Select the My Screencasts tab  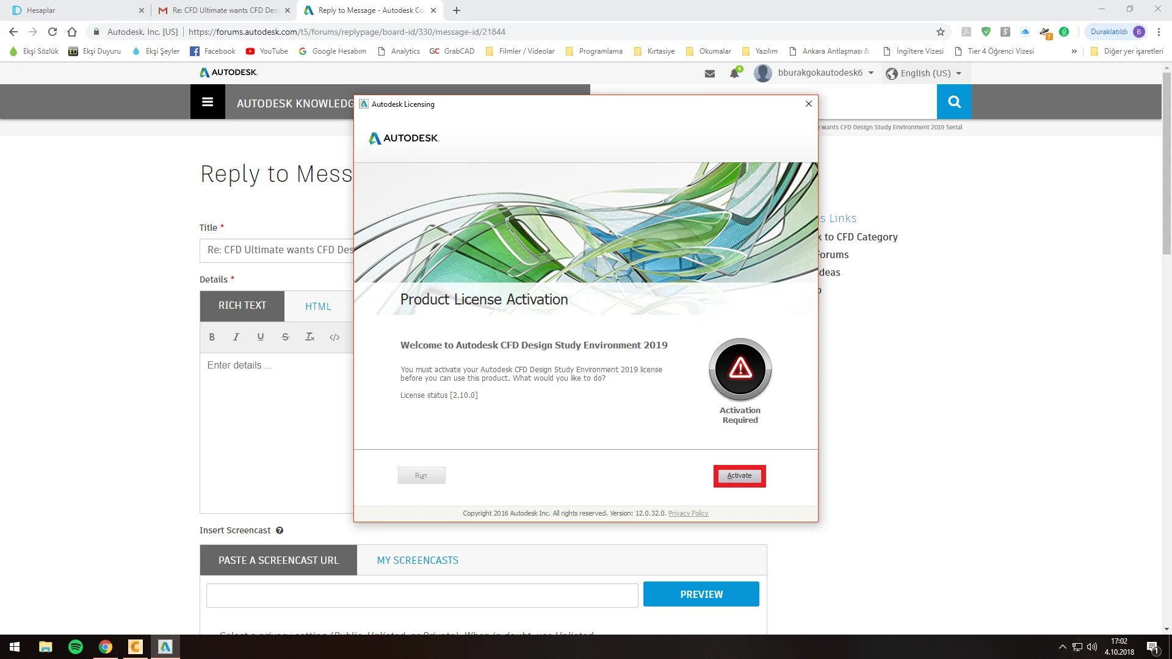click(418, 560)
